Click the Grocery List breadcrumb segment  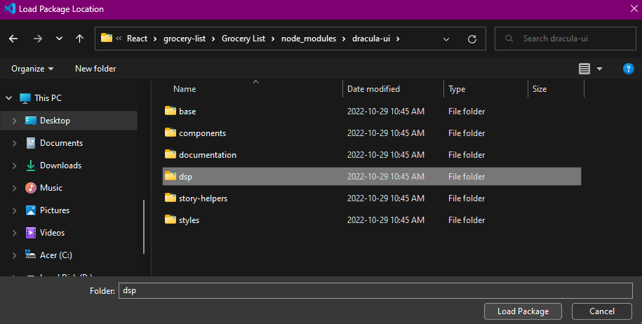pyautogui.click(x=243, y=39)
